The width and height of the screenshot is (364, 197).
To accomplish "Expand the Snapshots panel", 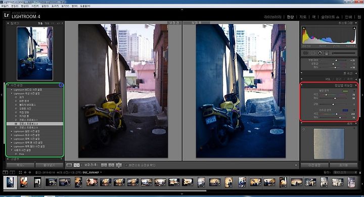I will point(8,159).
